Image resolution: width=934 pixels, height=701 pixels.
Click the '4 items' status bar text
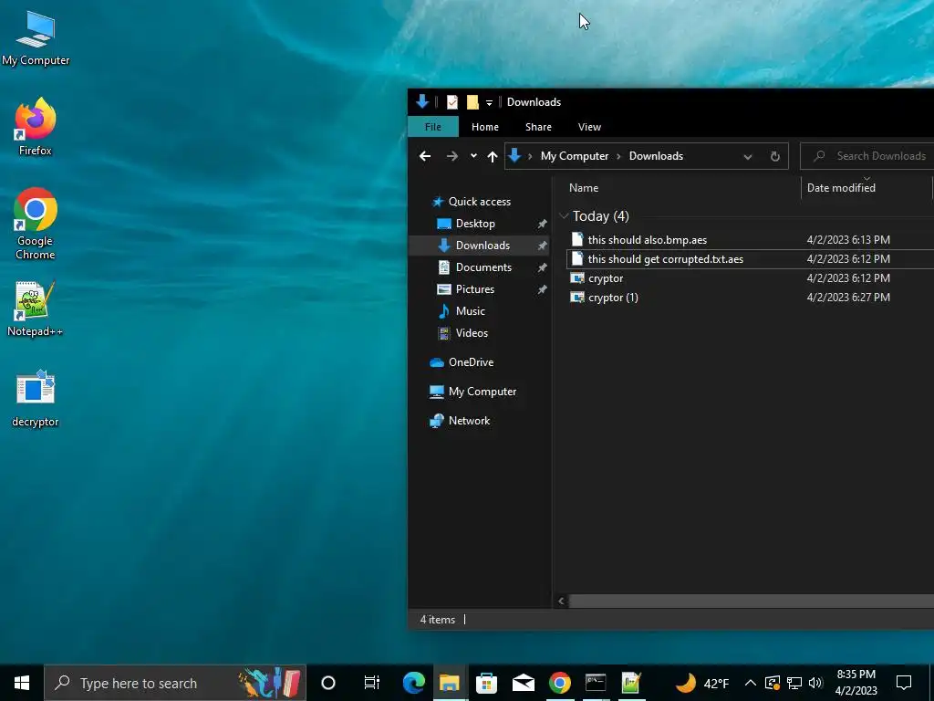pos(437,620)
